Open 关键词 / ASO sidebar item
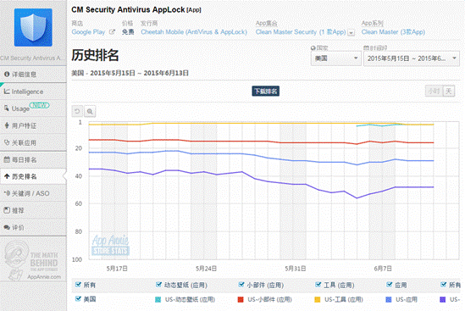Viewport: 465px width, 311px height. tap(33, 193)
